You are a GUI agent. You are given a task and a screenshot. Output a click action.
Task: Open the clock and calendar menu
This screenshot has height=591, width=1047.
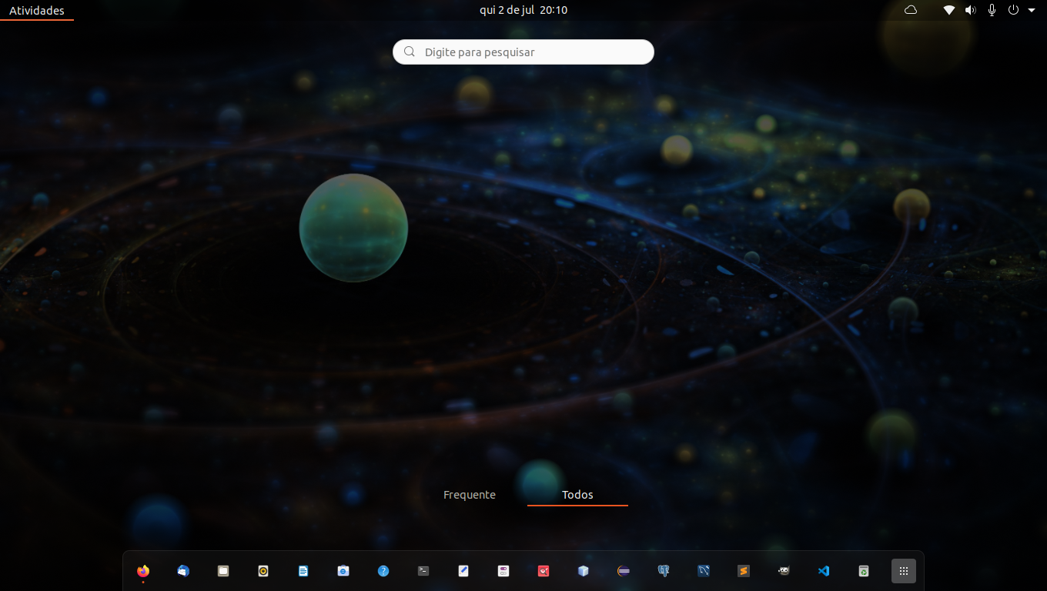coord(523,10)
